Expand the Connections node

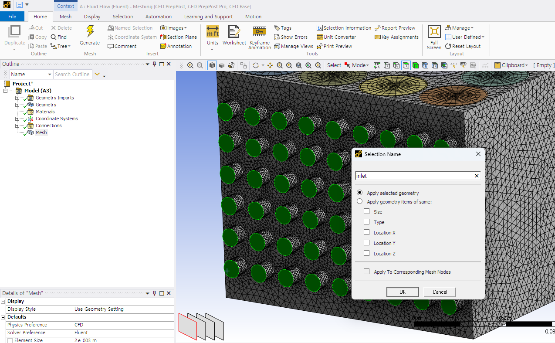pos(17,126)
